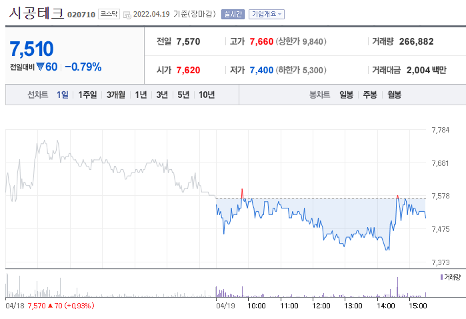
Task: Click the 04/18 closing summary 7,570 ▲70
Action: [x=61, y=306]
